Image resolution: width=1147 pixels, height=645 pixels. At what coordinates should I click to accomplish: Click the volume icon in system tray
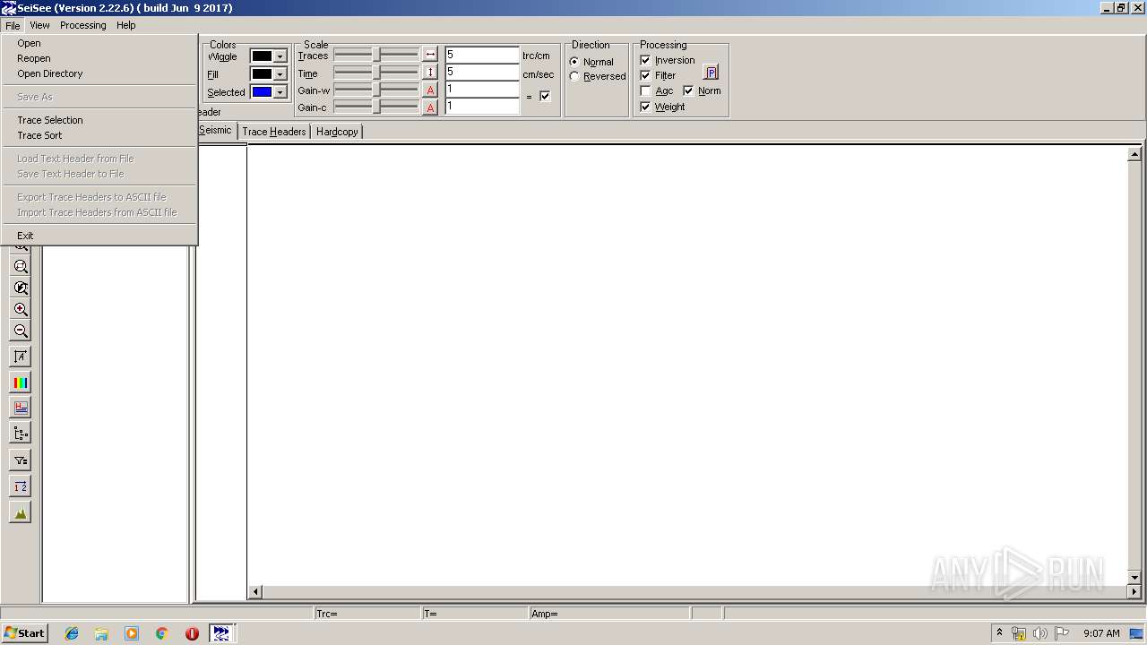tap(1039, 633)
